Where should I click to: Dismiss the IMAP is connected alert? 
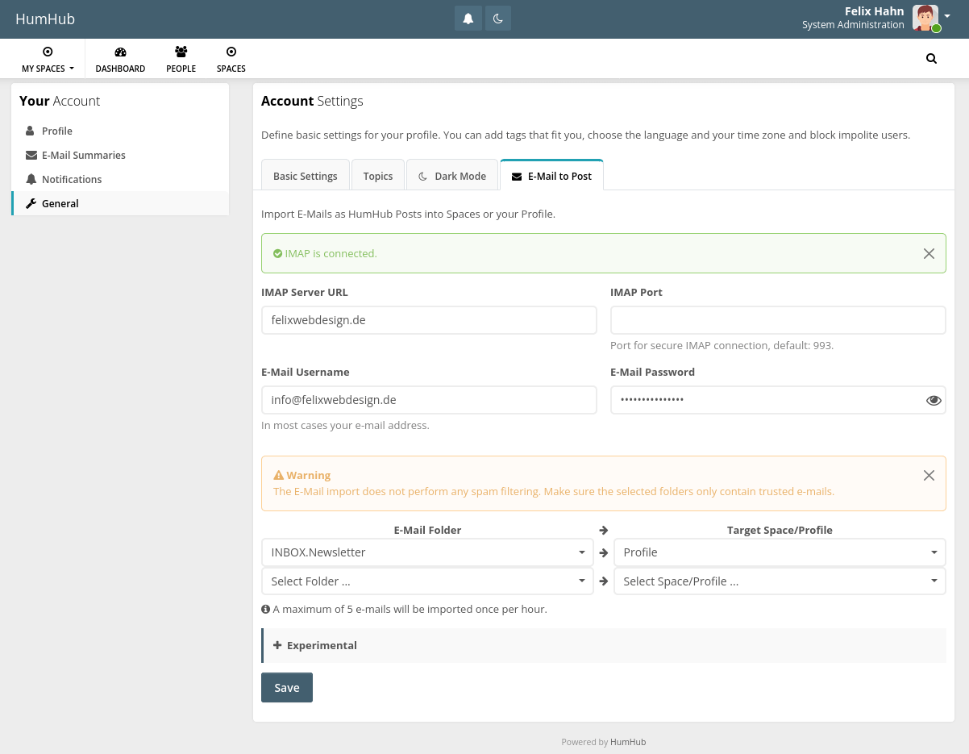[929, 253]
